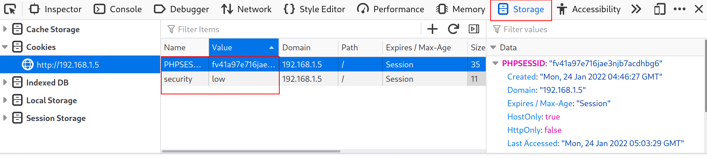Toggle the data sidebar panel icon
707x158 pixels.
[x=474, y=29]
